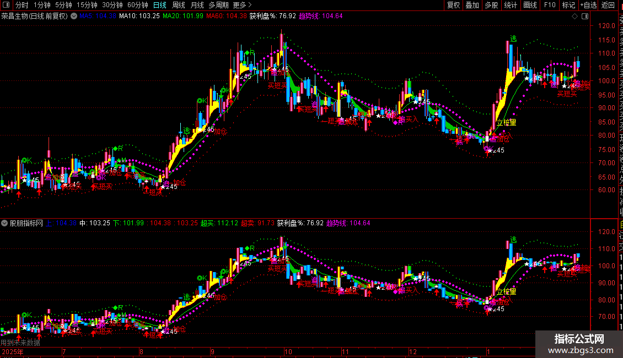Click month 9 marker on time axis
Screen dimensions: 623x358
213,351
